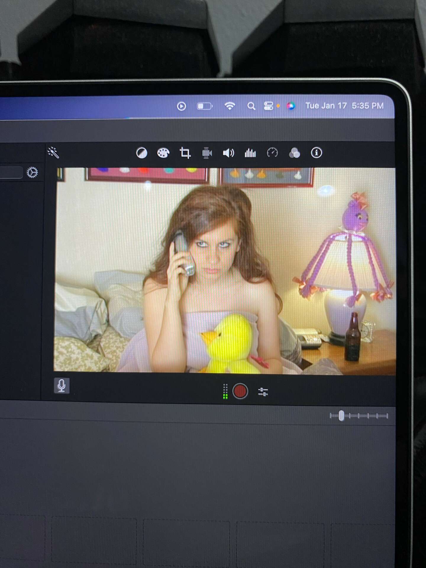Open Color Correction palette tool
426x568 pixels.
point(163,153)
